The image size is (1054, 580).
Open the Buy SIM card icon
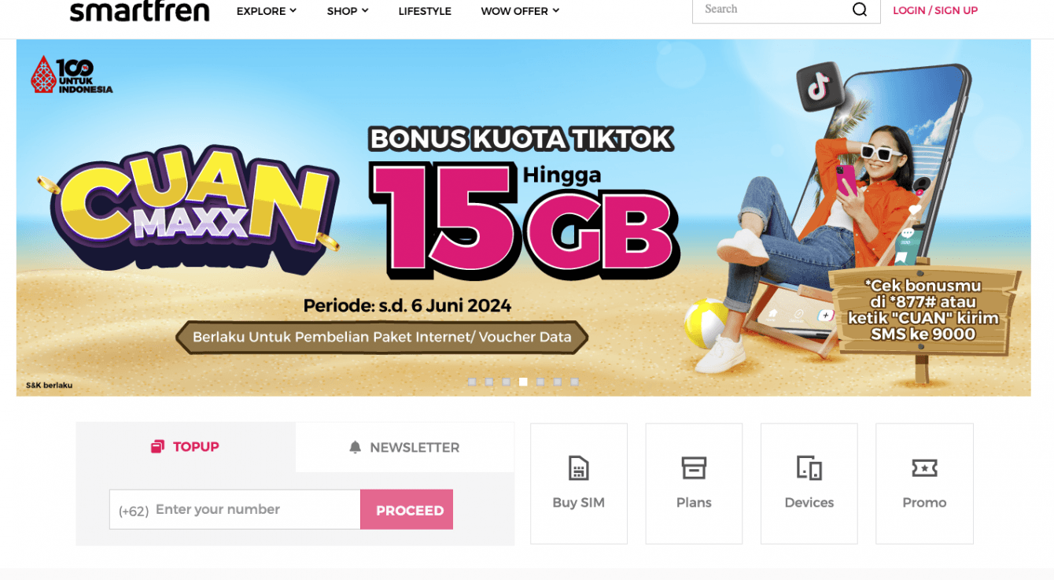click(x=578, y=468)
